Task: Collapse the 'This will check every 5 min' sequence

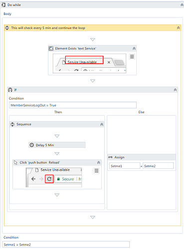Action: (x=178, y=28)
